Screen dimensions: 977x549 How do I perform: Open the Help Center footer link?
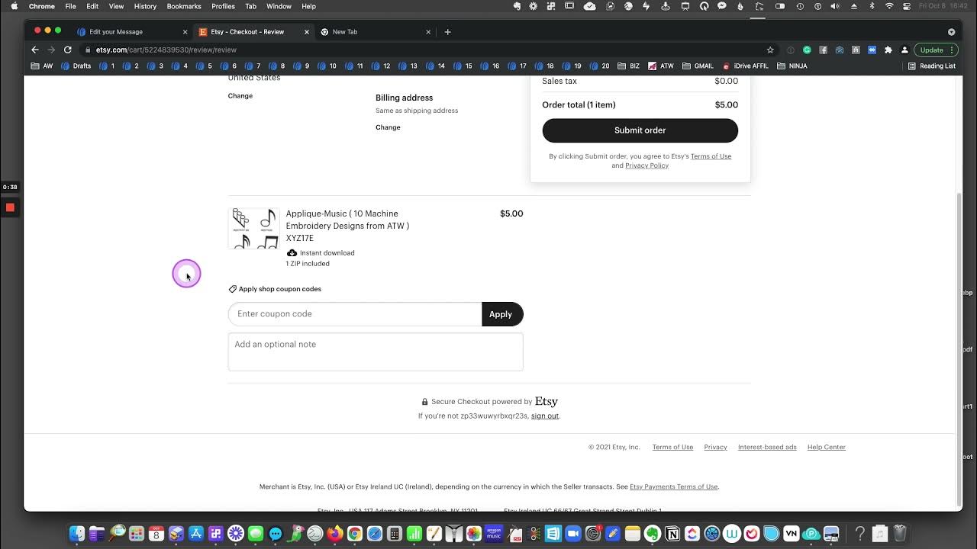(x=827, y=448)
